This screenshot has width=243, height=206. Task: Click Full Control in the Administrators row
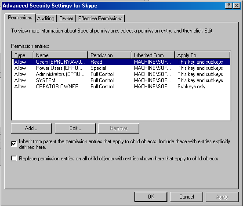102,74
